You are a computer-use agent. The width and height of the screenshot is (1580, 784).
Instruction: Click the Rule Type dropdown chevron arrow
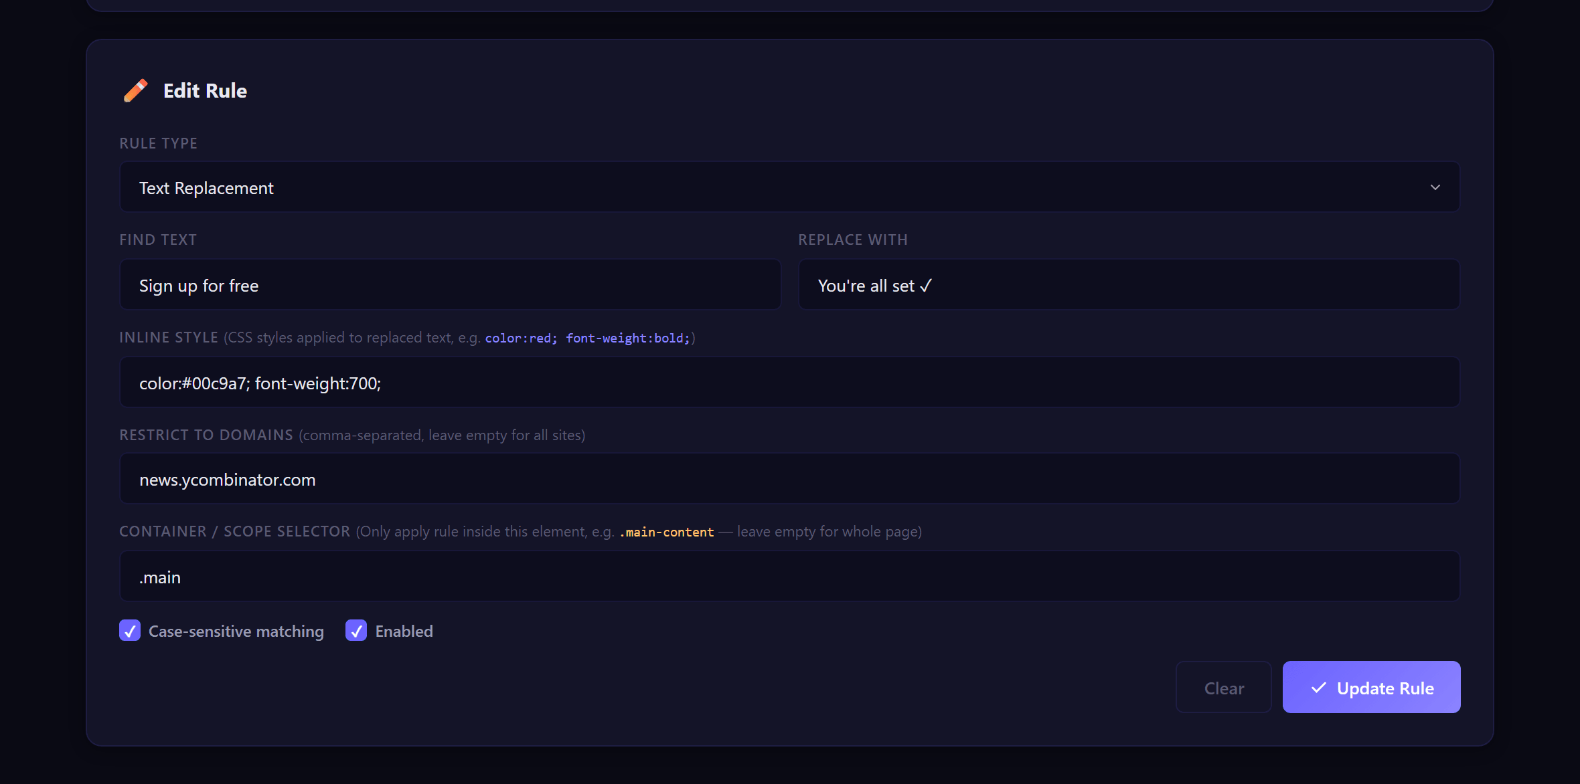tap(1435, 187)
